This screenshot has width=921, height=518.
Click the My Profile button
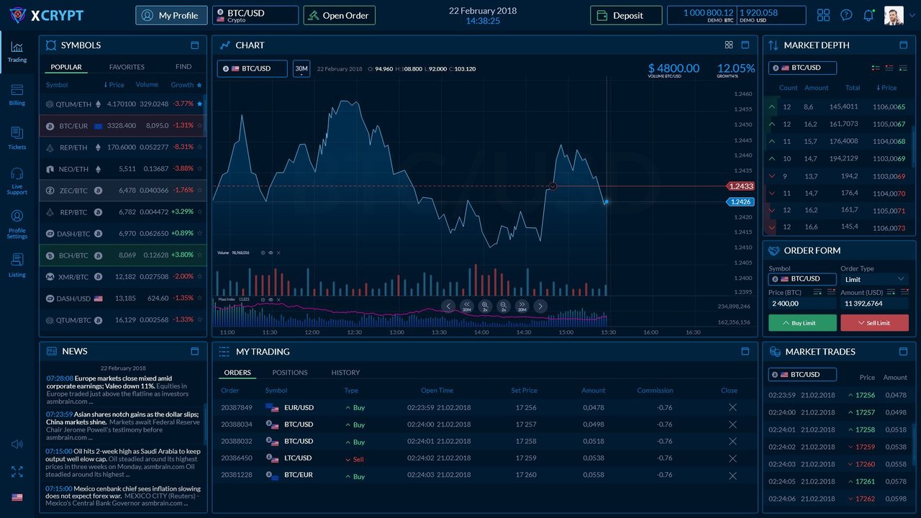tap(171, 15)
